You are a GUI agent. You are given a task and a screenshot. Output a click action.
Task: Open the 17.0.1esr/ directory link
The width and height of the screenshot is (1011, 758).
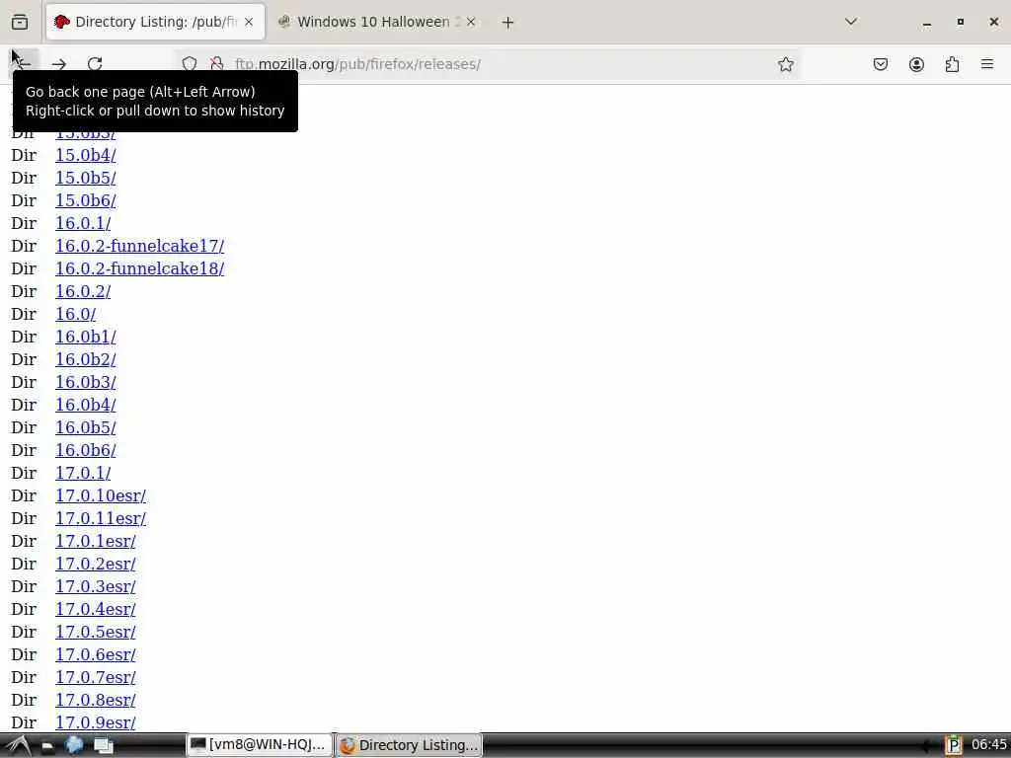coord(96,542)
